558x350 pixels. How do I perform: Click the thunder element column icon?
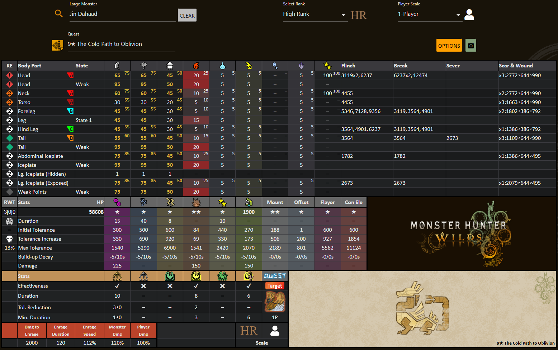click(x=249, y=66)
